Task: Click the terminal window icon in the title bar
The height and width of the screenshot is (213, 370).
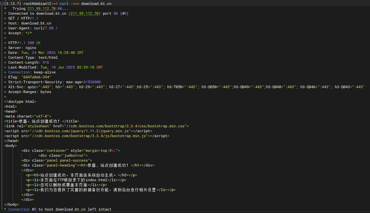Action: (x=2, y=3)
